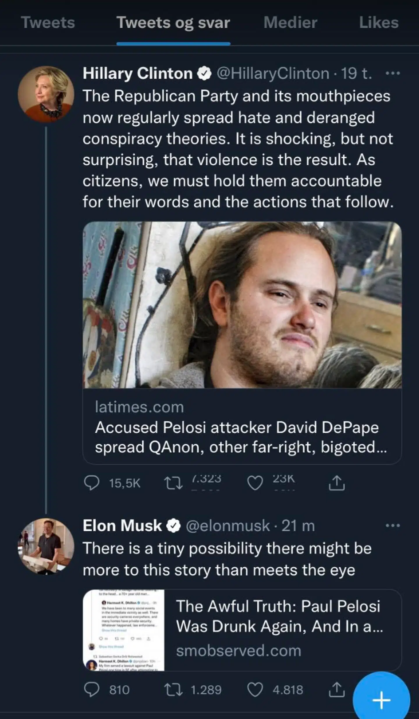Viewport: 419px width, 719px height.
Task: Like Elon Musk's tweet
Action: click(255, 690)
